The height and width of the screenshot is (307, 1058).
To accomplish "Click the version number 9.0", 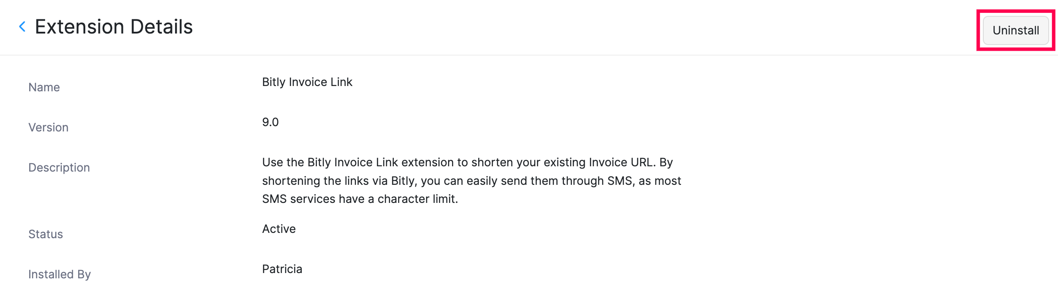I will pos(270,122).
